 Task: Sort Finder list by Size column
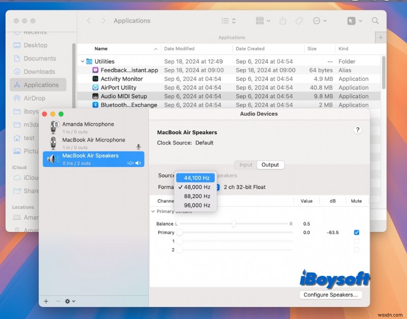312,48
